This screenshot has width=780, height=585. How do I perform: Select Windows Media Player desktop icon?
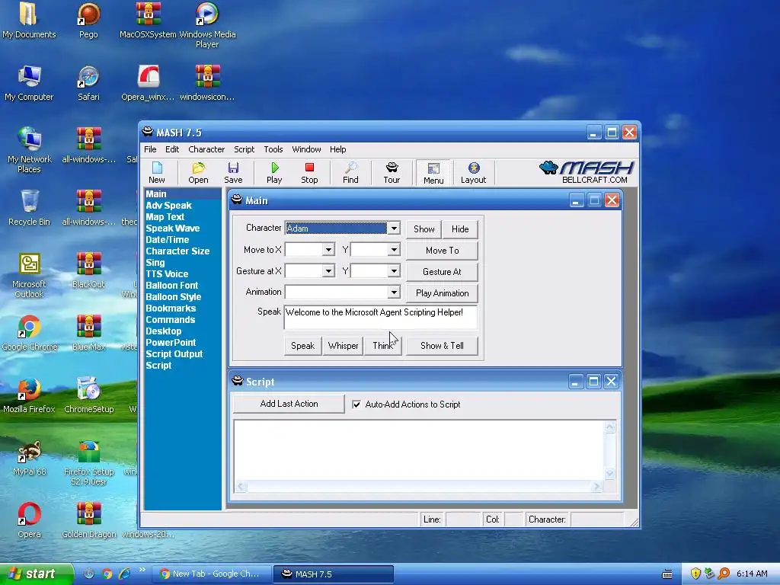(207, 25)
